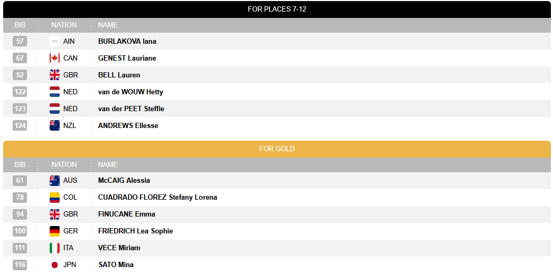553x275 pixels.
Task: Click the FOR GOLD section header
Action: click(x=277, y=149)
